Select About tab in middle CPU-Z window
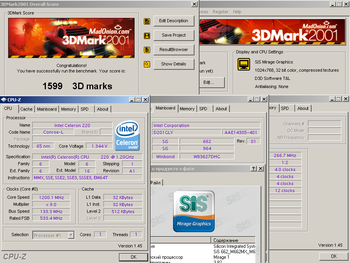Screen dimensions: 350x263 tap(221, 109)
